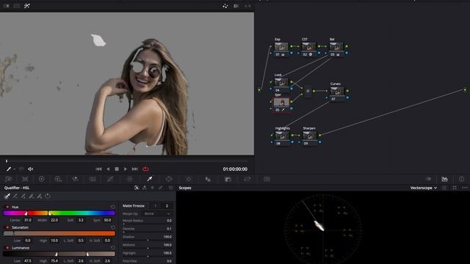The width and height of the screenshot is (470, 264).
Task: Click the Luminance range bar
Action: coord(59,254)
